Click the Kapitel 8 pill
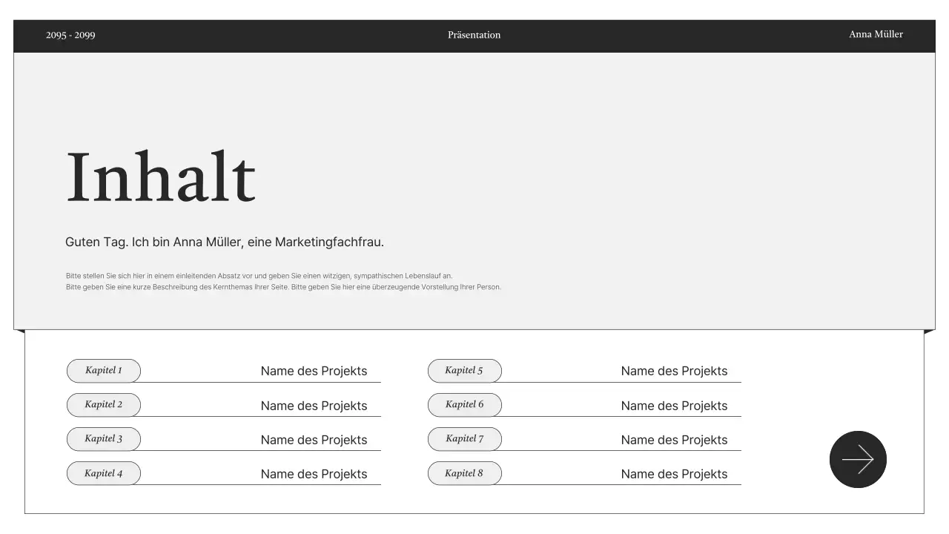This screenshot has width=949, height=534. pyautogui.click(x=464, y=473)
